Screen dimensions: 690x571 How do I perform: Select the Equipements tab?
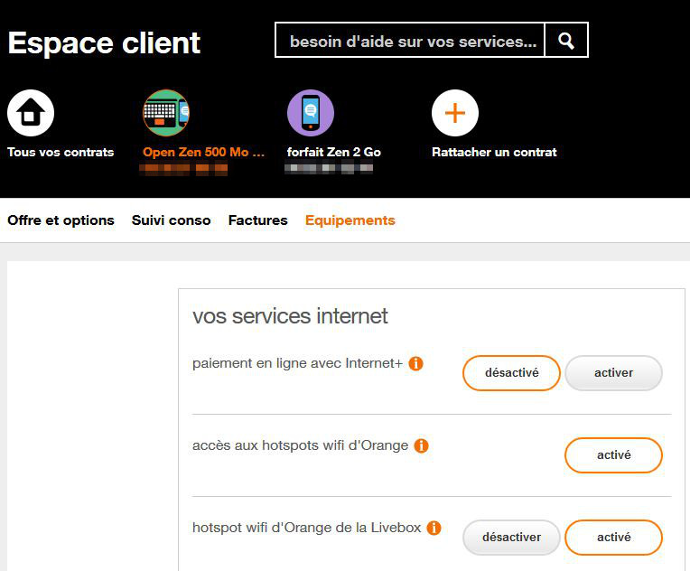click(x=350, y=220)
